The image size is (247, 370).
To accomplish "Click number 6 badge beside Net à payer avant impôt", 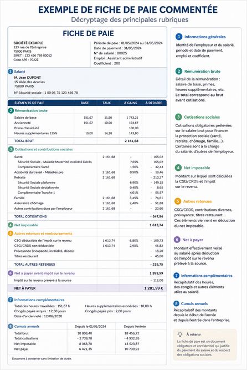I will (11, 273).
